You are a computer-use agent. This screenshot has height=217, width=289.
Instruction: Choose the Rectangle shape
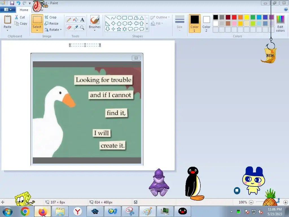click(x=124, y=18)
